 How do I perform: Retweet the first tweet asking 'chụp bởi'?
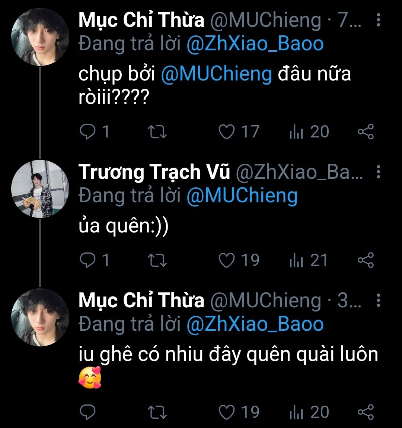coord(157,132)
